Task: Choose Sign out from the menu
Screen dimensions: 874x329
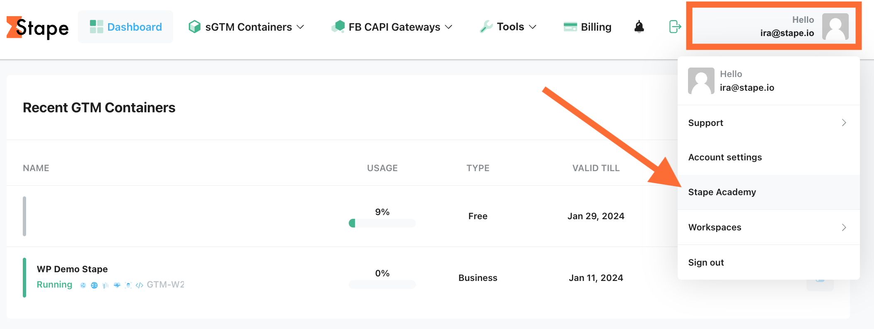Action: click(768, 262)
